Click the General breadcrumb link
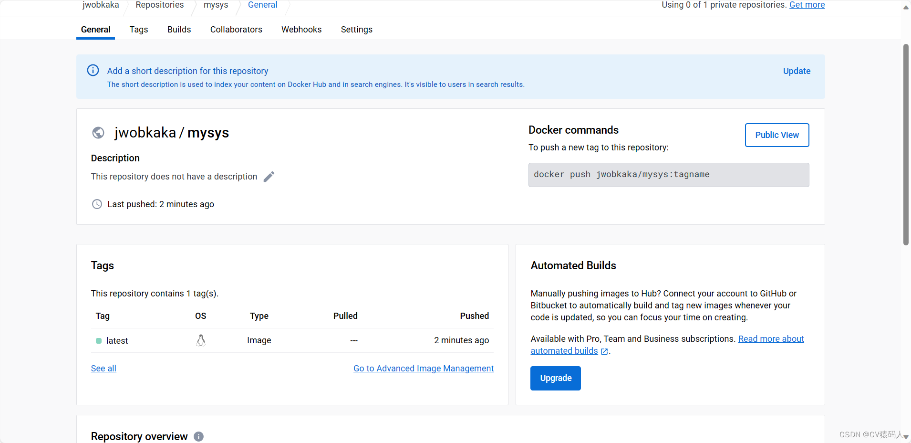 click(x=262, y=5)
